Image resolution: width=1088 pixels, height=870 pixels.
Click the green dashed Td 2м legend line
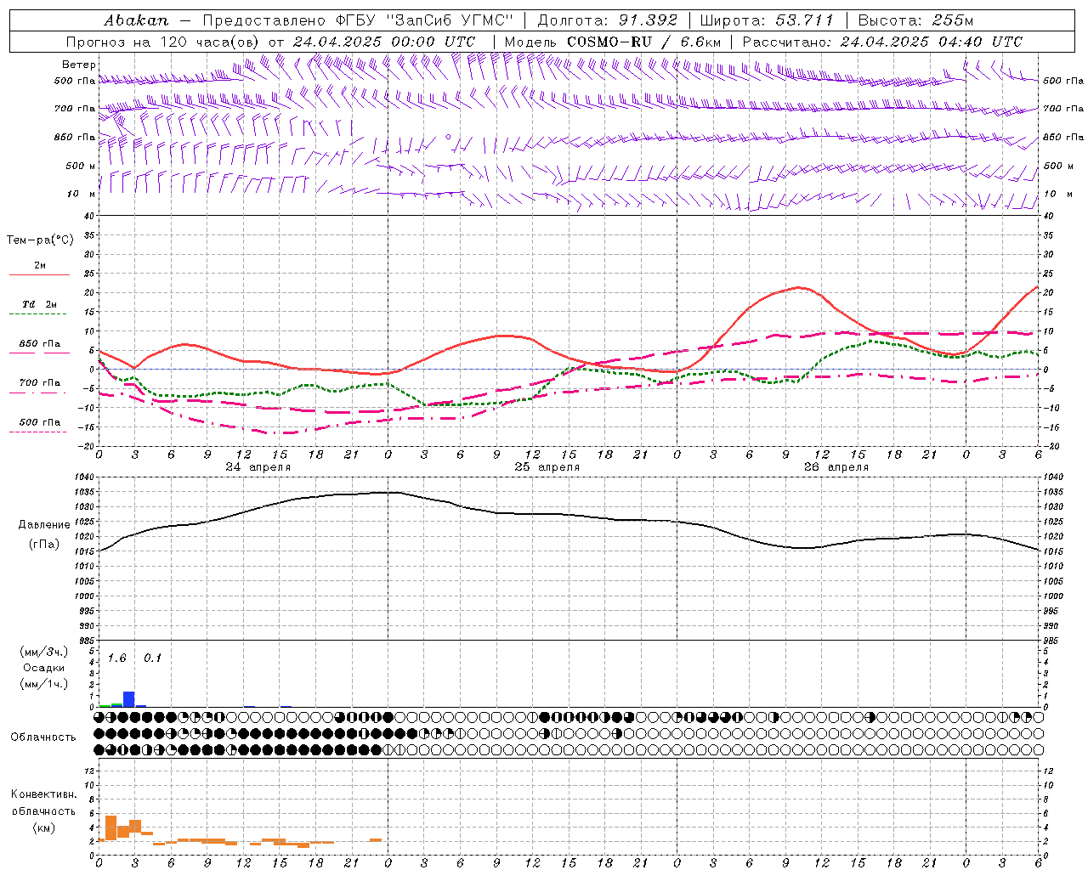(38, 314)
